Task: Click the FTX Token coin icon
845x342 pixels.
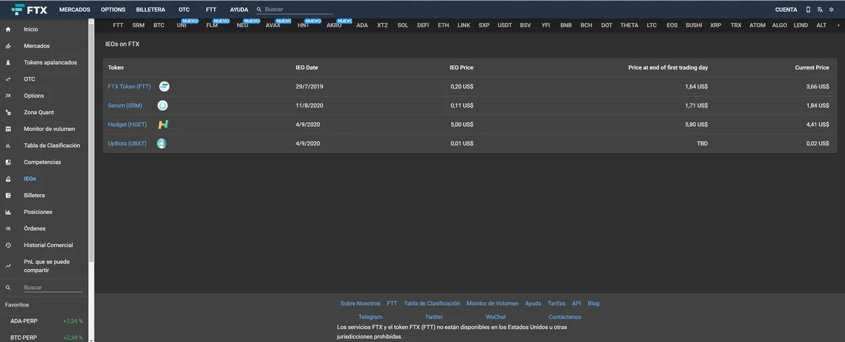Action: pos(164,86)
